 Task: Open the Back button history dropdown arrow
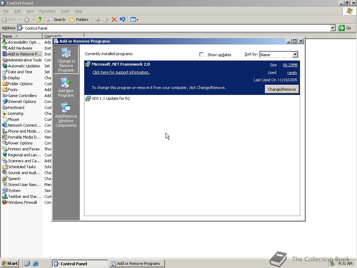pos(20,20)
